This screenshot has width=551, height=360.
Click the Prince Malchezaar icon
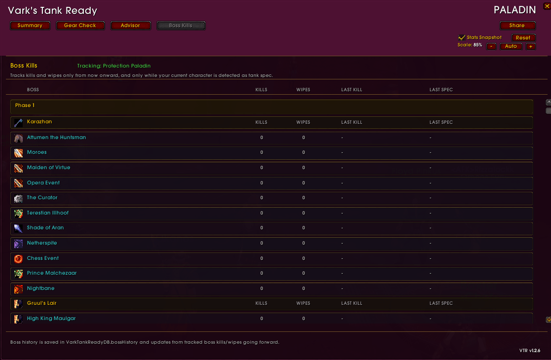pyautogui.click(x=18, y=274)
